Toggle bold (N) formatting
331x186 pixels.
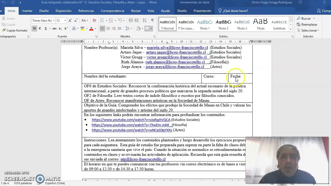34,28
